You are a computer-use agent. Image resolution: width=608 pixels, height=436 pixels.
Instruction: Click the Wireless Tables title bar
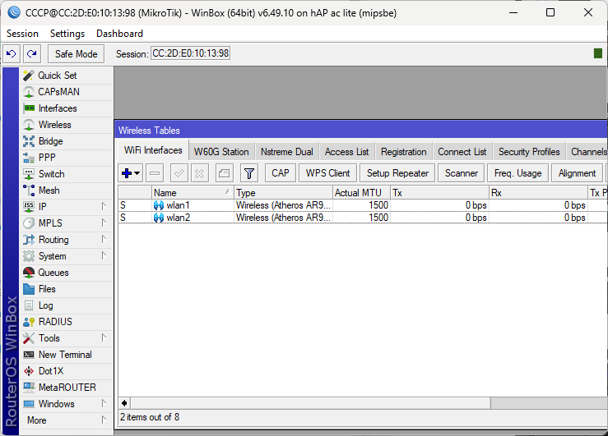click(361, 131)
